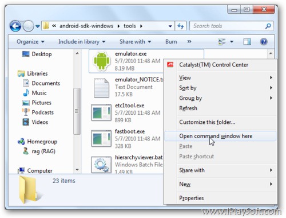Click folder icon in details pane

click(x=29, y=189)
